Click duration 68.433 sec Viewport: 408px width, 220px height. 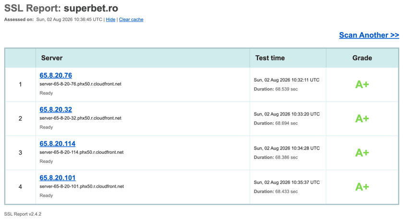point(276,191)
